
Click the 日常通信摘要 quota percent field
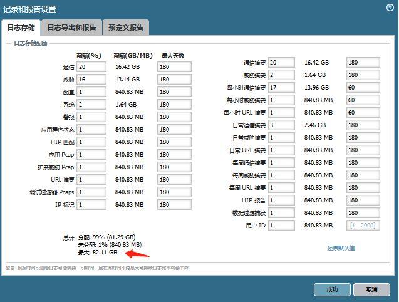pos(281,125)
